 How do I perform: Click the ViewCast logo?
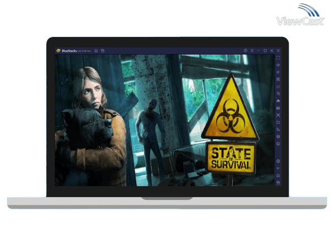[300, 14]
